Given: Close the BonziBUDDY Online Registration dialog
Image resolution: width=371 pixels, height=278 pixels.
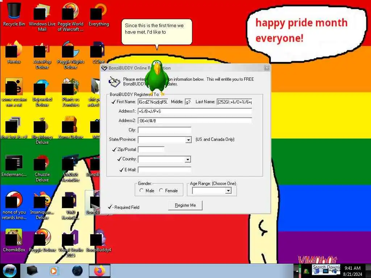Looking at the screenshot, I should pyautogui.click(x=267, y=68).
